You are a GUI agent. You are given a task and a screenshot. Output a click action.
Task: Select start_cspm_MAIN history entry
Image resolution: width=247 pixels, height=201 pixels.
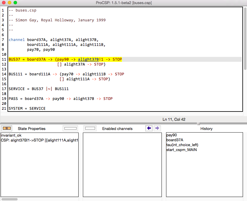[181, 150]
